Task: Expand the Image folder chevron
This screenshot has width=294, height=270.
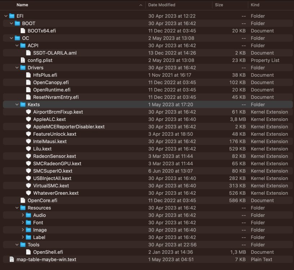Action: click(x=23, y=230)
